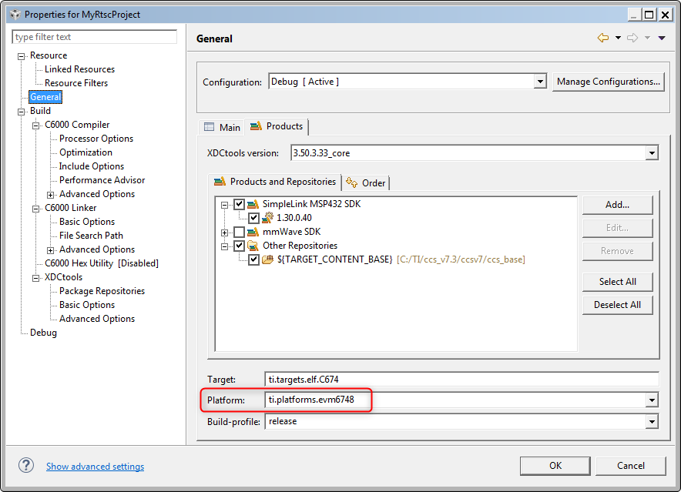Screen dimensions: 681x492
Task: Click the help question mark icon
Action: 26,466
